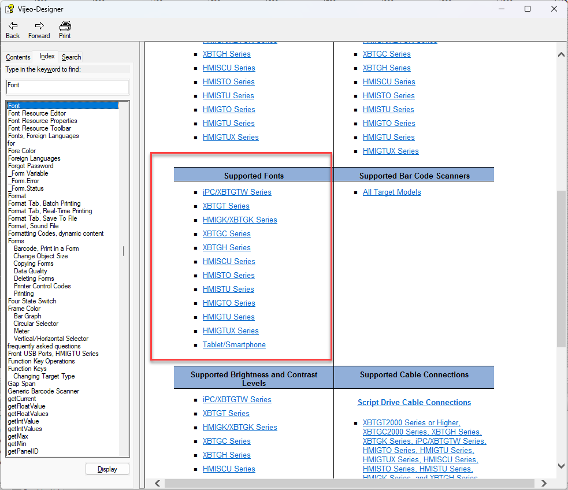Open Script Drive Cable Connections link
This screenshot has width=568, height=490.
pos(414,402)
